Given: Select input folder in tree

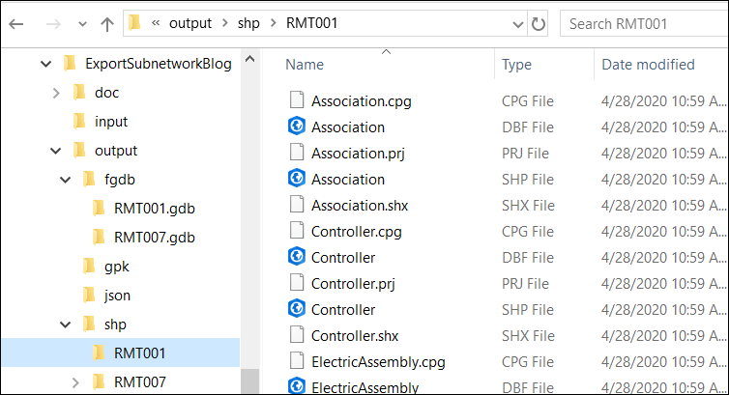Looking at the screenshot, I should pyautogui.click(x=110, y=122).
